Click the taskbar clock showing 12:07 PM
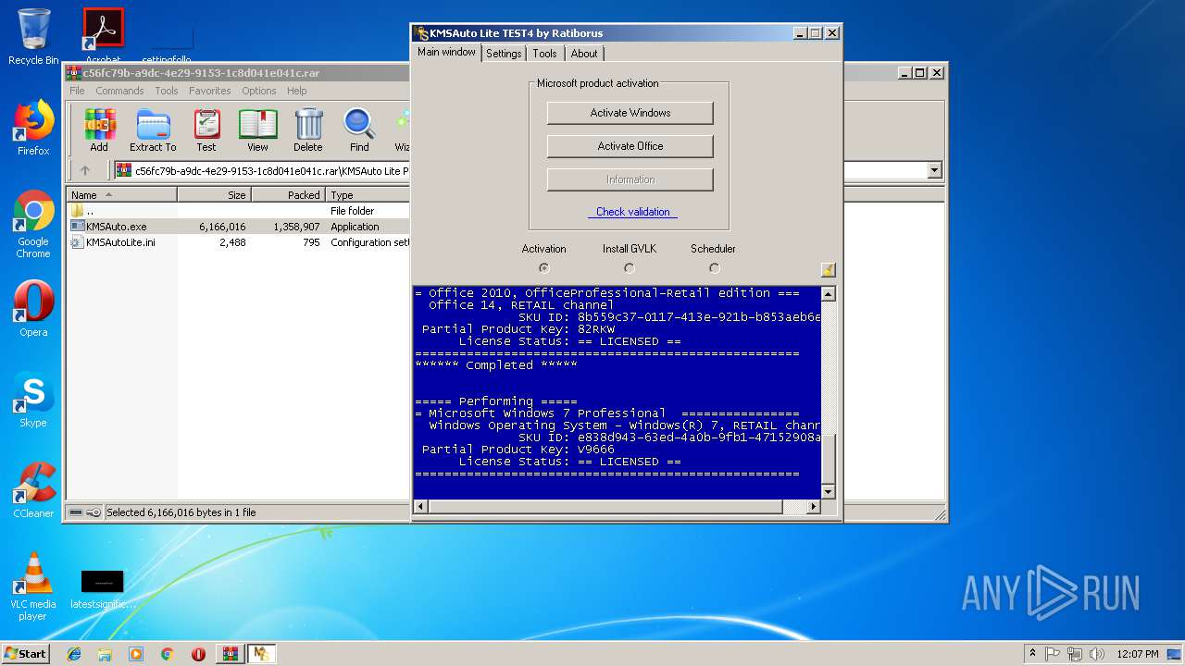The width and height of the screenshot is (1185, 666). click(1138, 654)
